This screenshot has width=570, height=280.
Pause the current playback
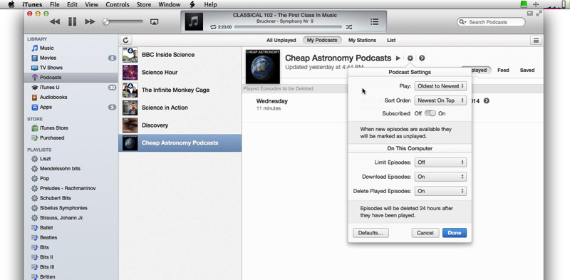click(x=73, y=22)
